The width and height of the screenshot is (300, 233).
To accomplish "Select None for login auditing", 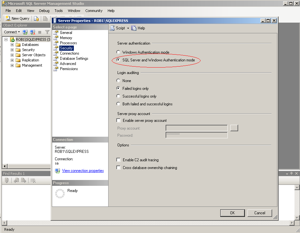I will click(118, 80).
